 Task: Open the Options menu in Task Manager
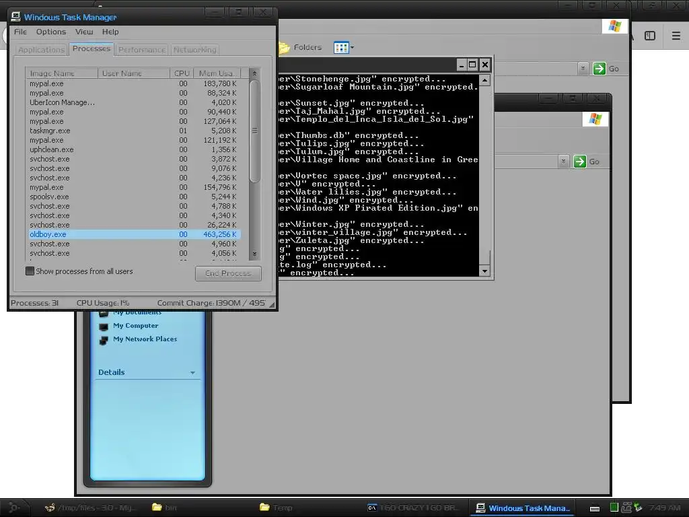[x=51, y=32]
